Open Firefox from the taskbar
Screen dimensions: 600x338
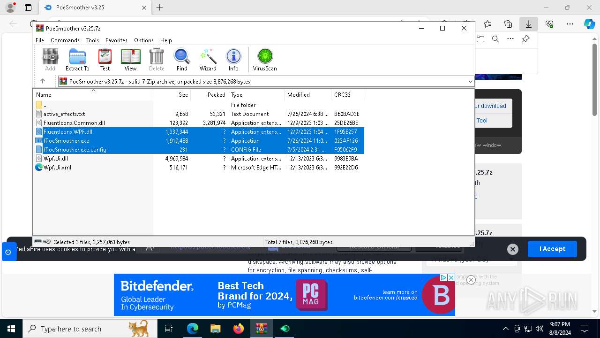pos(239,329)
